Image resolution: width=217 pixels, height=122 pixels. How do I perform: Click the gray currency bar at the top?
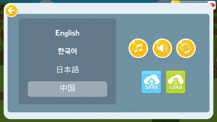click(194, 2)
